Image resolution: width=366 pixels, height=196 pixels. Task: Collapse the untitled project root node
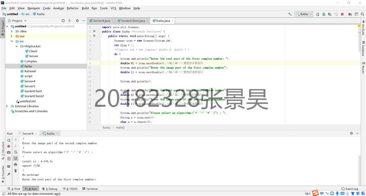tap(7, 26)
